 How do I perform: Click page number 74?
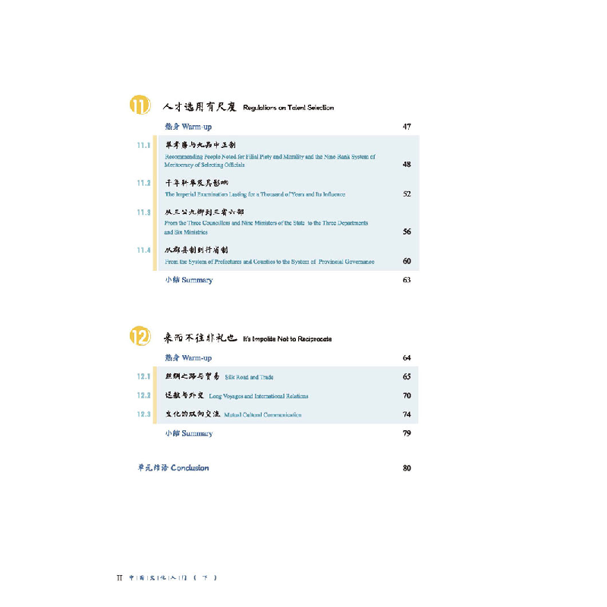(407, 414)
